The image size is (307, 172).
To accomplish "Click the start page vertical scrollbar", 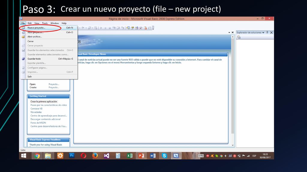I will click(x=233, y=86).
